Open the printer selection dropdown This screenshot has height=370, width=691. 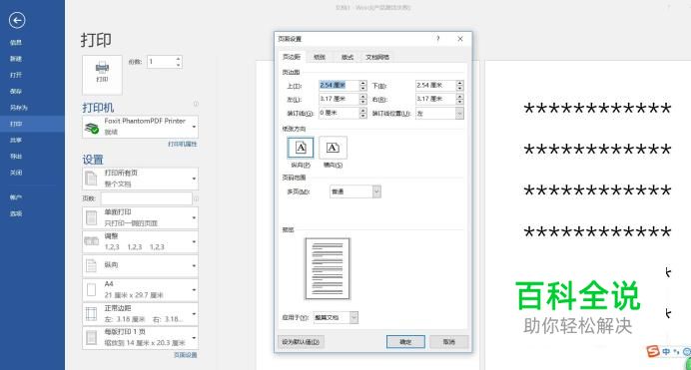pos(140,127)
